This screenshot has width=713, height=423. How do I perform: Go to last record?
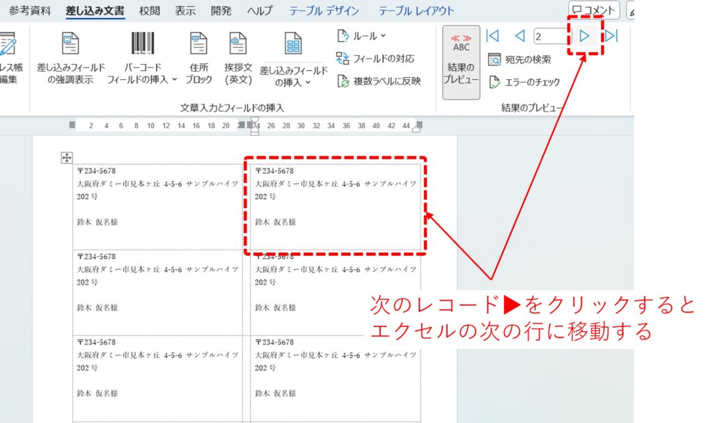(x=611, y=36)
